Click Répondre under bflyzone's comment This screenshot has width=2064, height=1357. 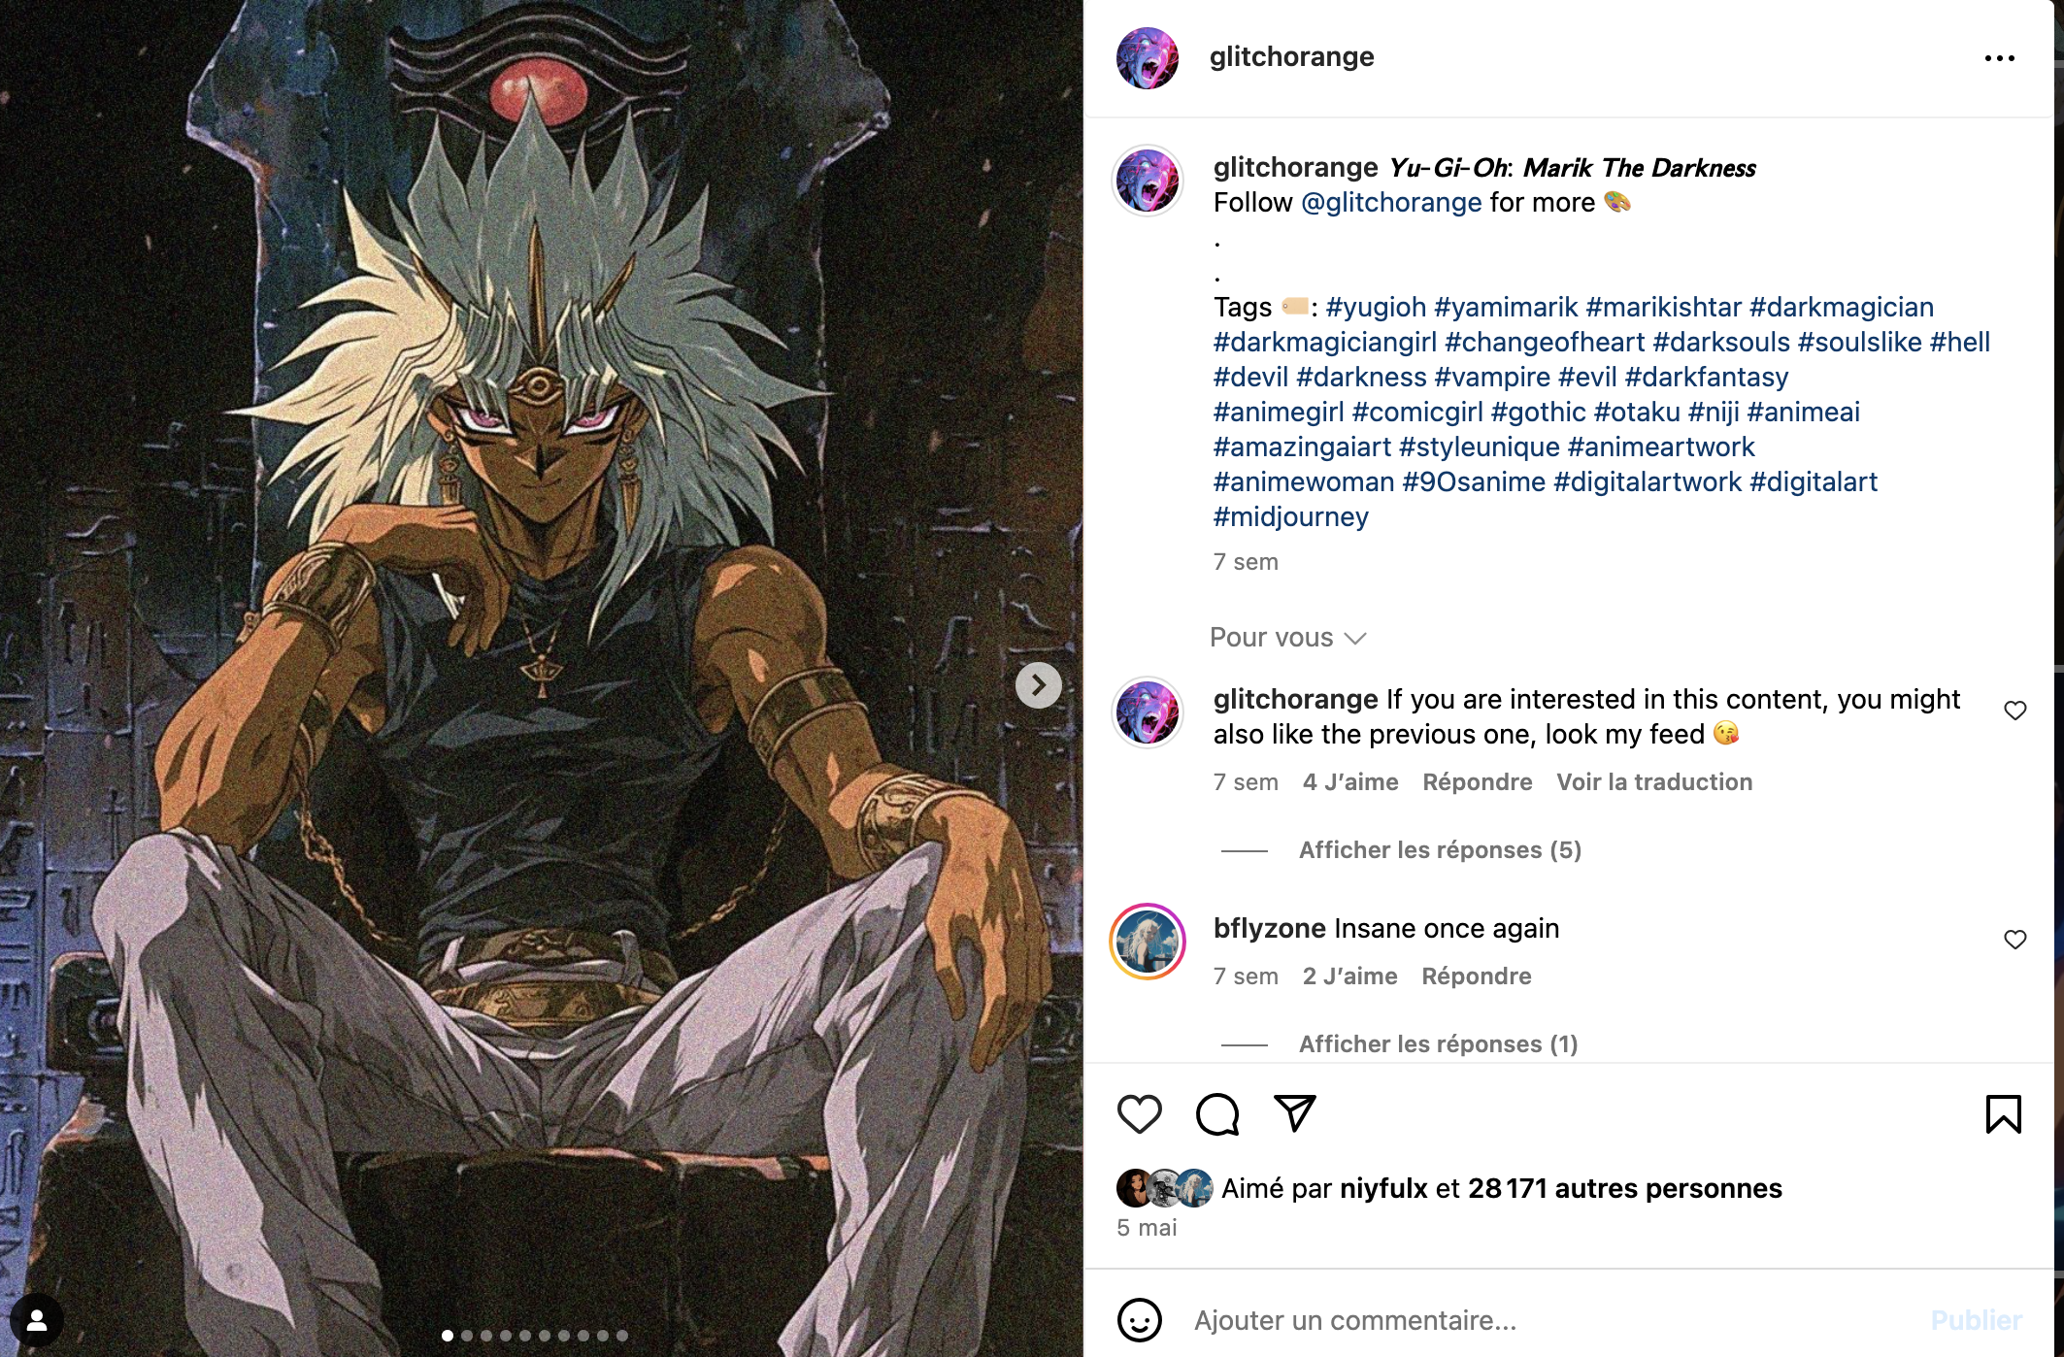(x=1476, y=976)
